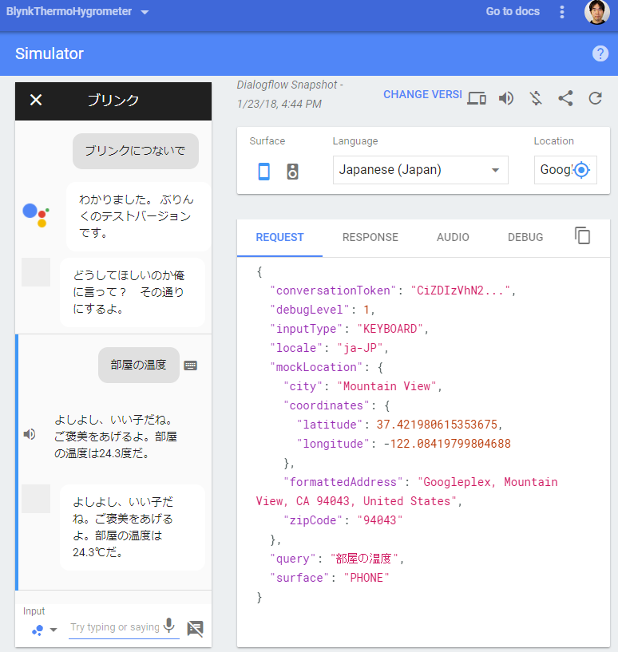Open the input mode assistant dropdown
The image size is (618, 652).
[45, 630]
